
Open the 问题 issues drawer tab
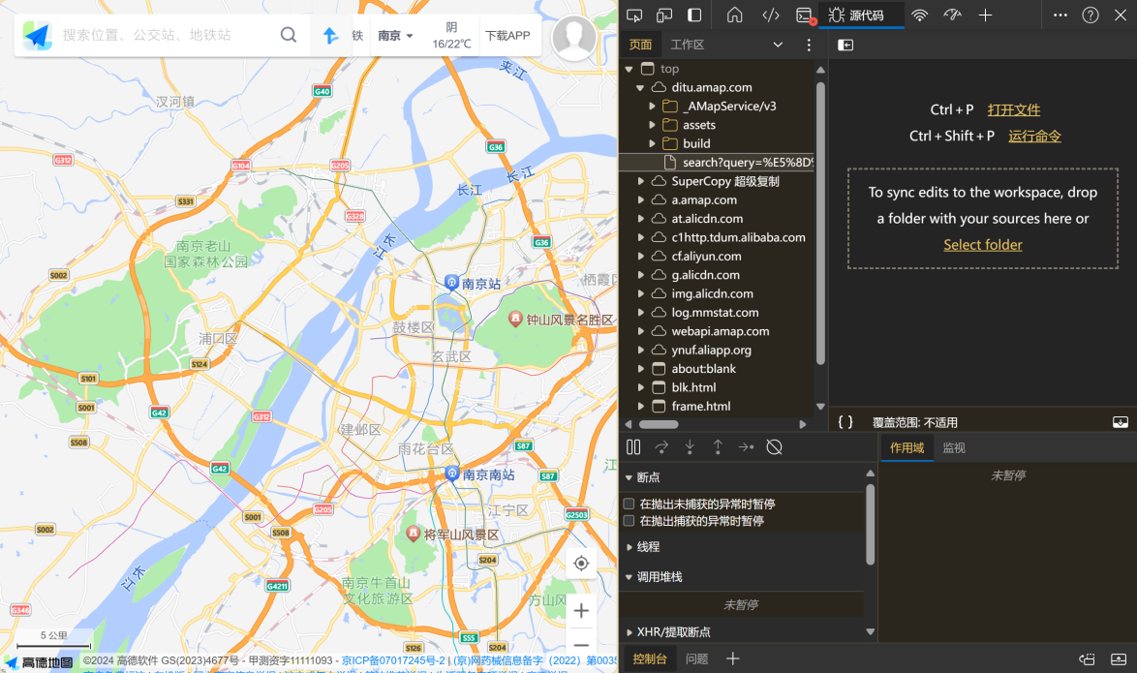pos(697,658)
